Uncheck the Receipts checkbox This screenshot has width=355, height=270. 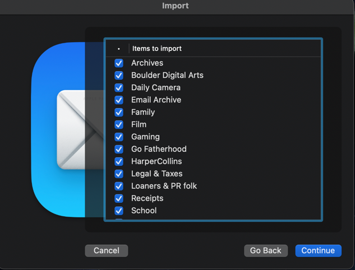coord(119,198)
